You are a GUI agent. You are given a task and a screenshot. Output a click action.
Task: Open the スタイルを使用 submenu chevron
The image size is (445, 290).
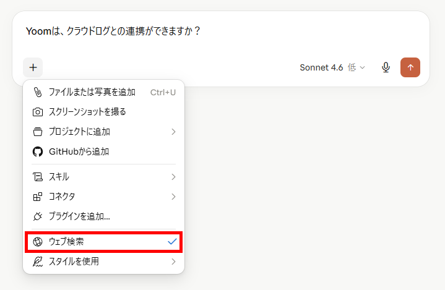(x=173, y=262)
